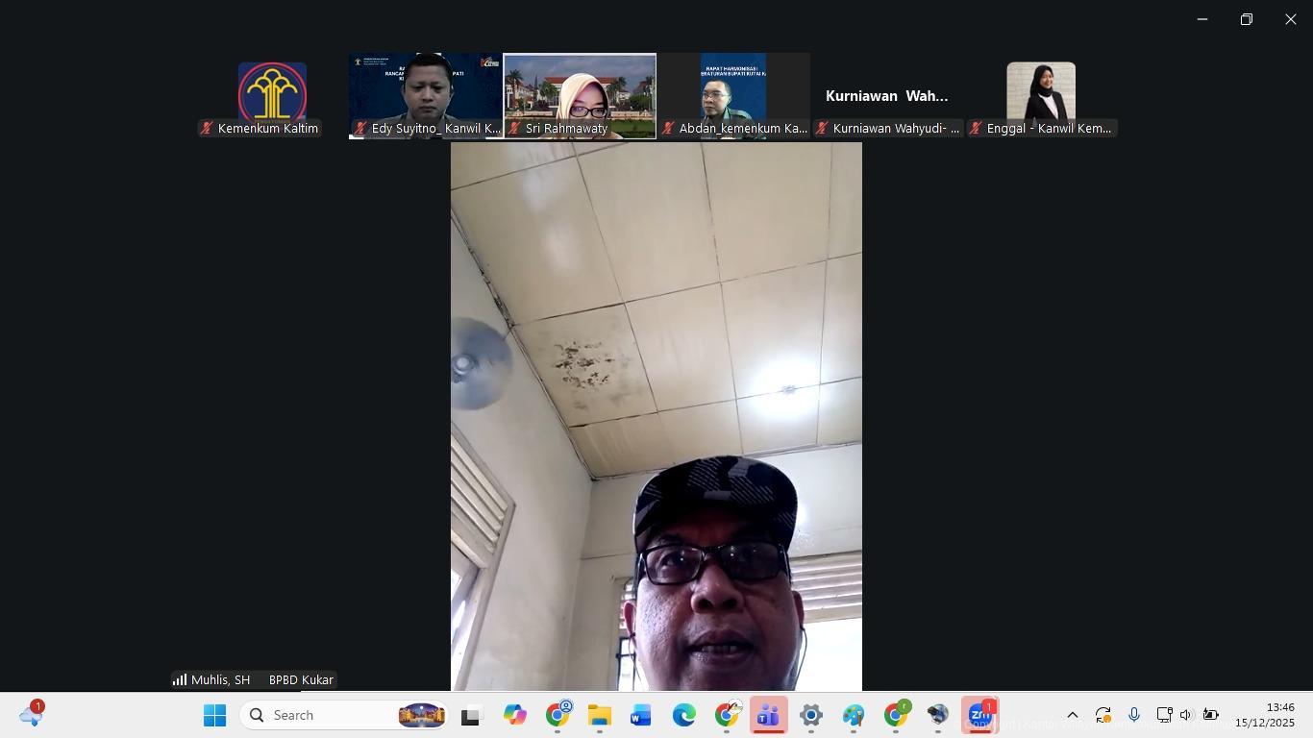Viewport: 1313px width, 738px height.
Task: Click the volume speaker icon in tray
Action: click(x=1186, y=715)
